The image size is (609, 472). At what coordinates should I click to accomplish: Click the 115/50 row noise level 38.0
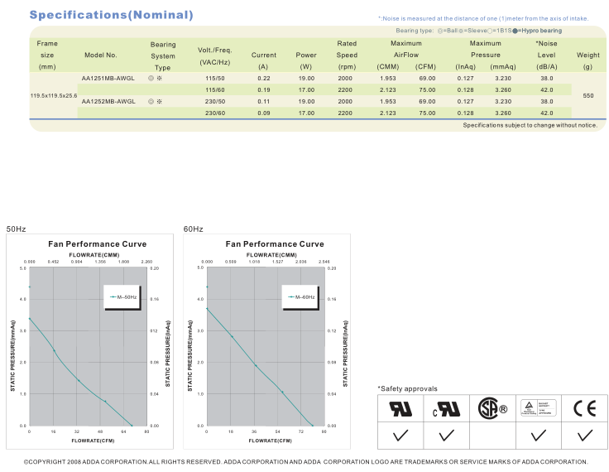click(546, 78)
